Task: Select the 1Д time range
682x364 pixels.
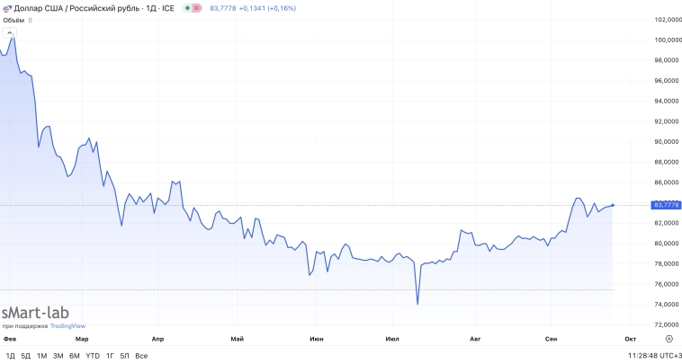Action: click(8, 356)
